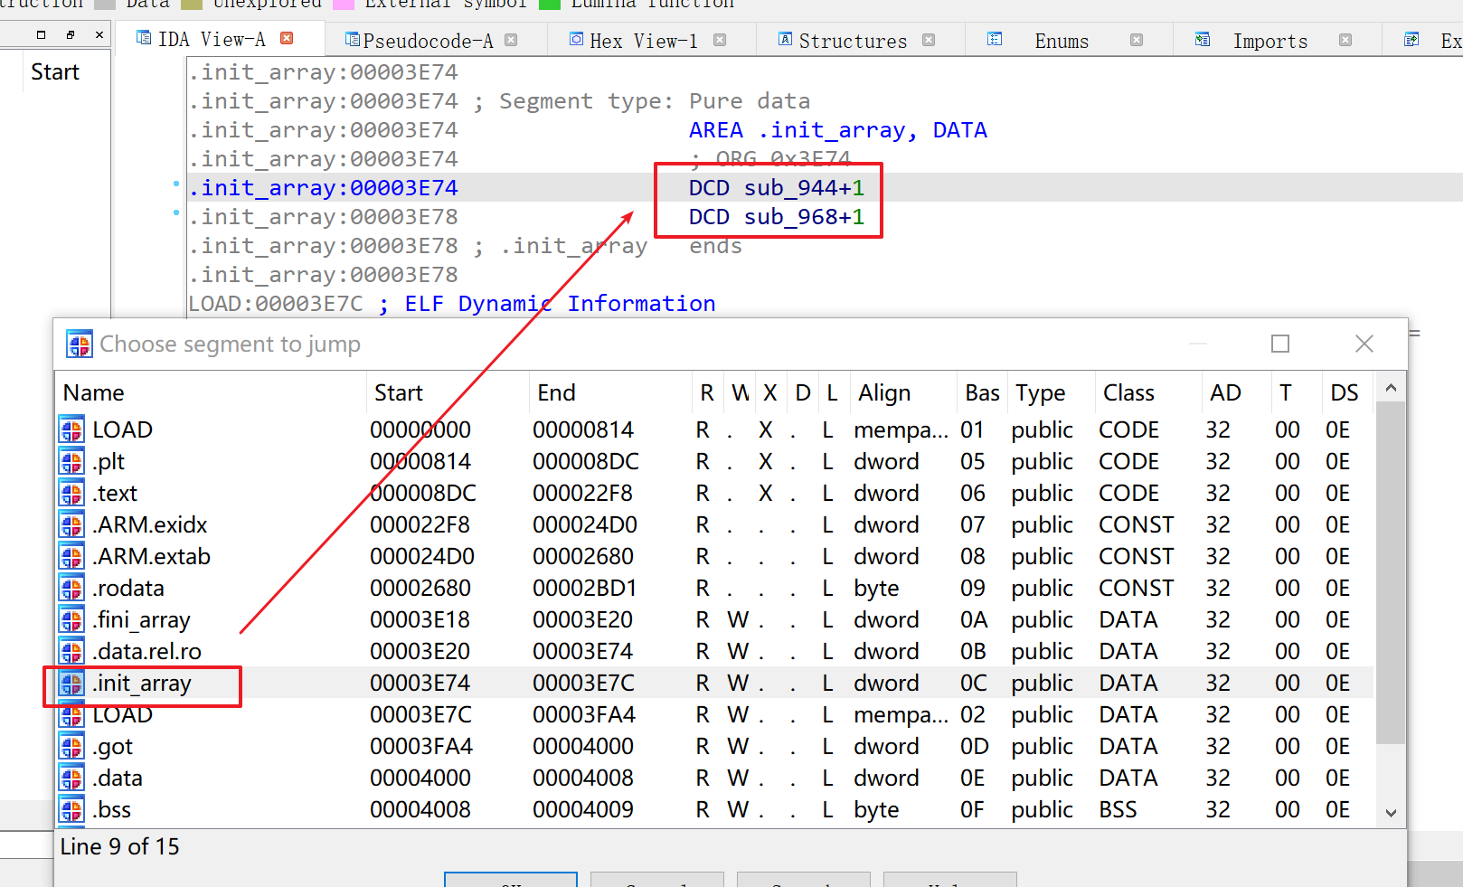Select the .init_array segment icon
The width and height of the screenshot is (1463, 887).
point(71,683)
